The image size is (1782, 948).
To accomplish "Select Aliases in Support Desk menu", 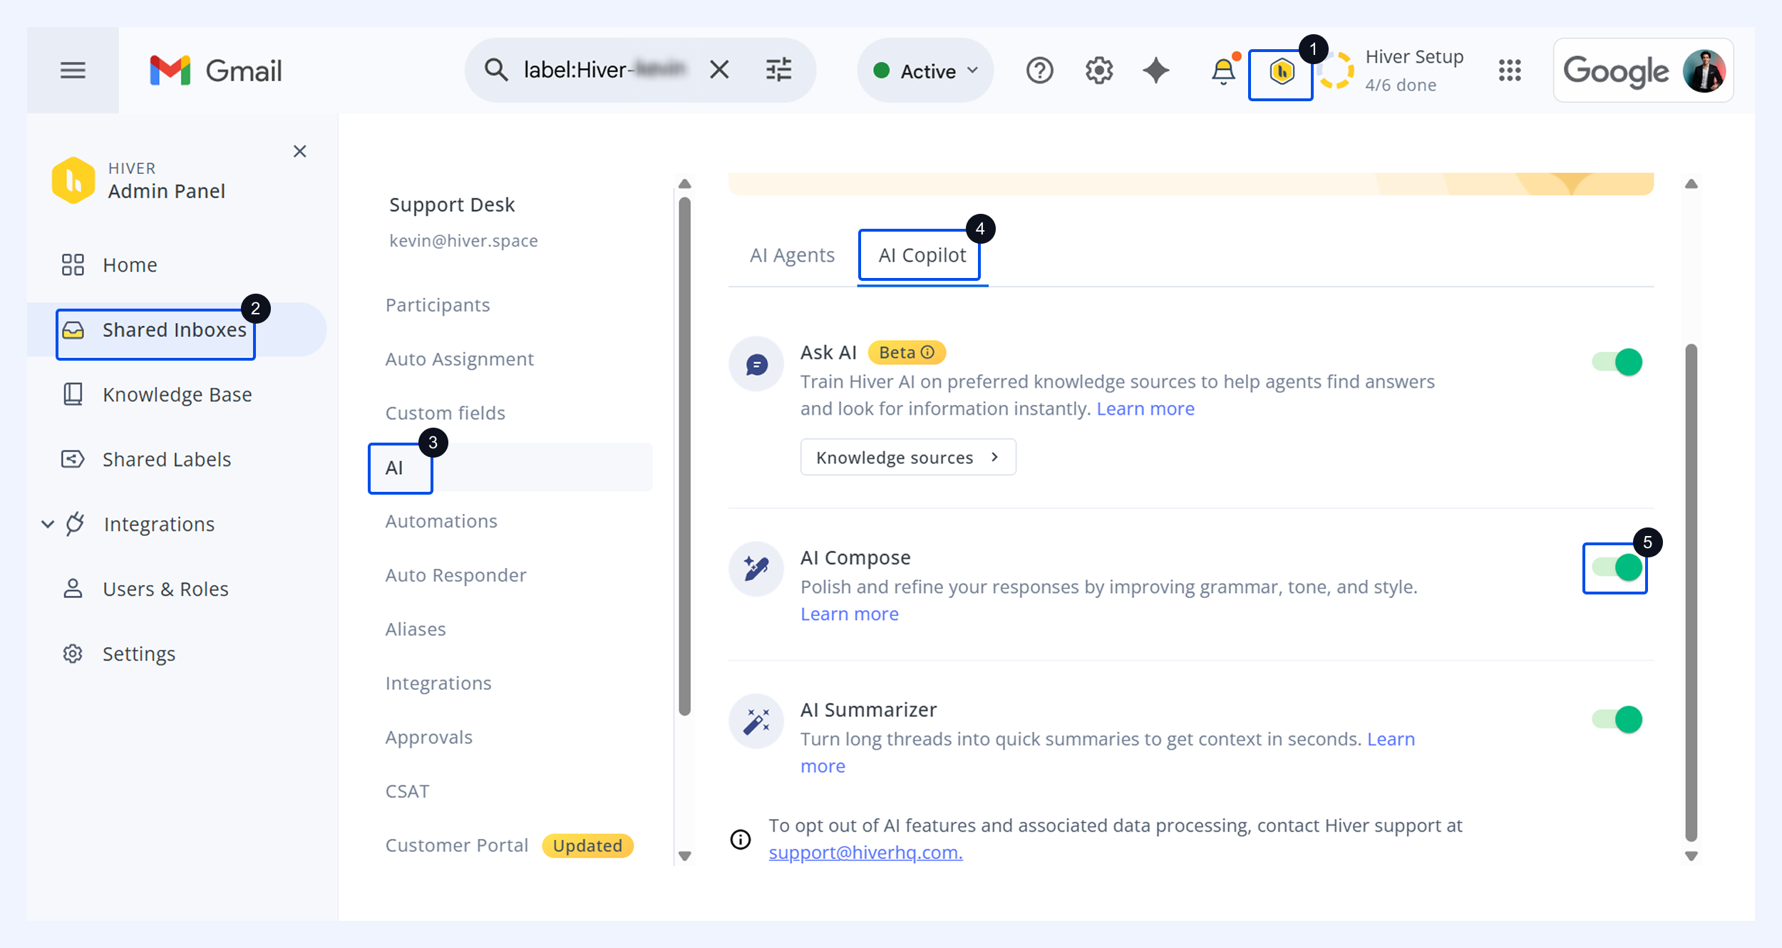I will click(416, 629).
